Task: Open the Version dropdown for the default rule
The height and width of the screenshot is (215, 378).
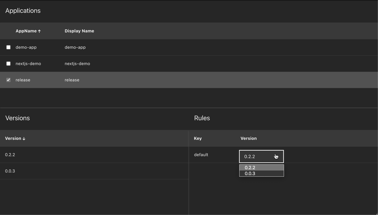Action: click(261, 156)
